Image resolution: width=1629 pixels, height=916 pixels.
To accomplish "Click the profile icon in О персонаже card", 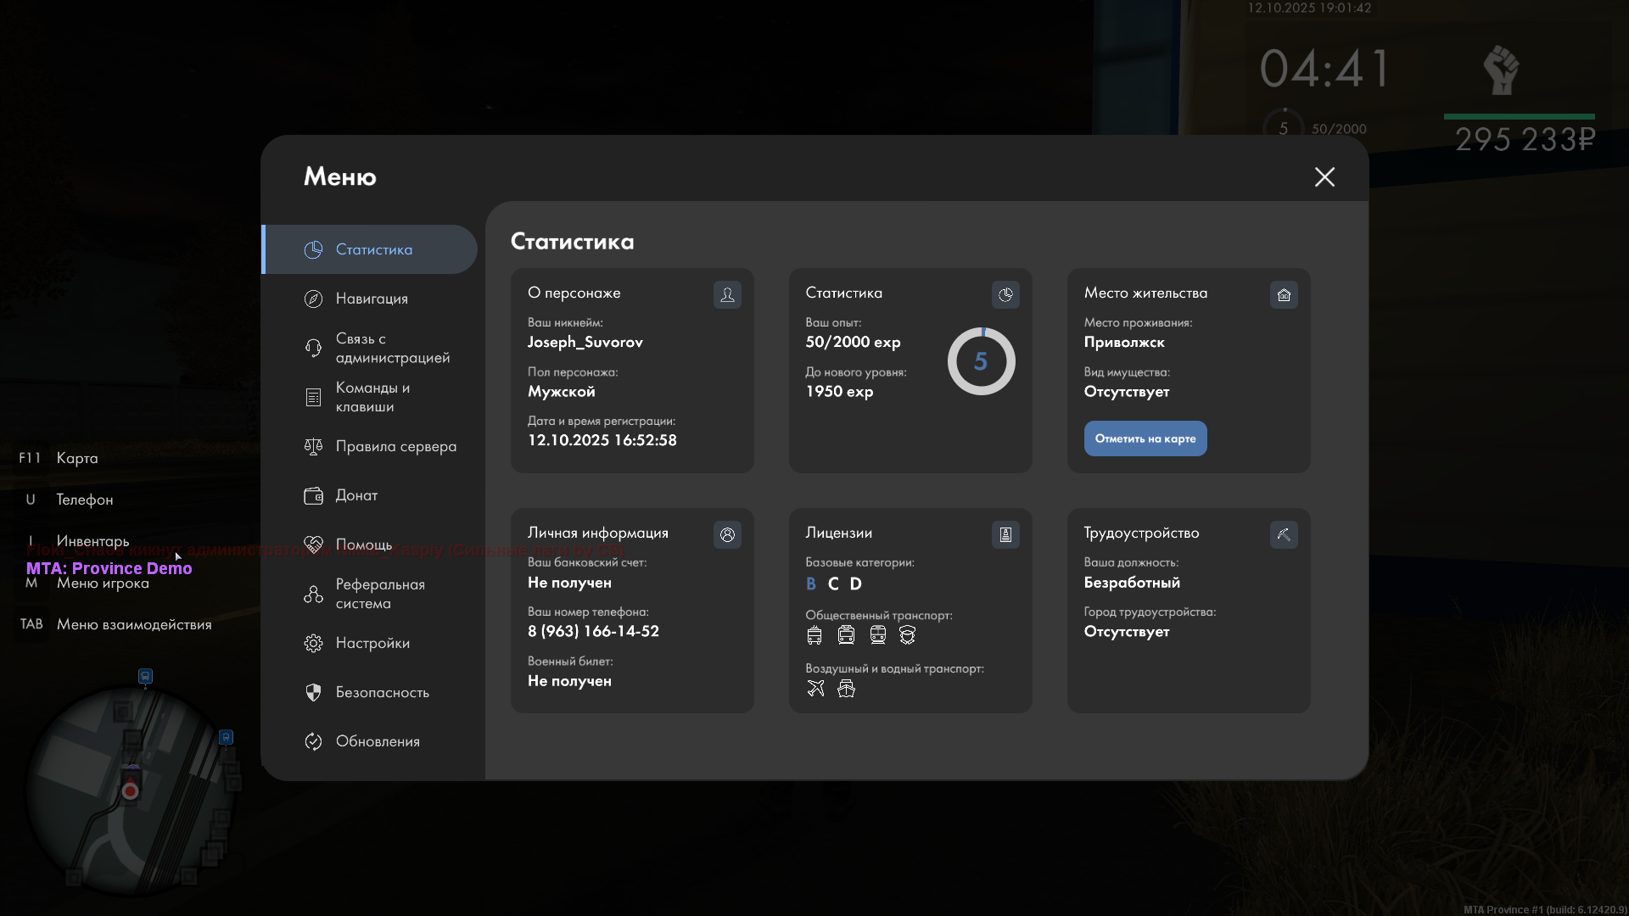I will click(727, 294).
